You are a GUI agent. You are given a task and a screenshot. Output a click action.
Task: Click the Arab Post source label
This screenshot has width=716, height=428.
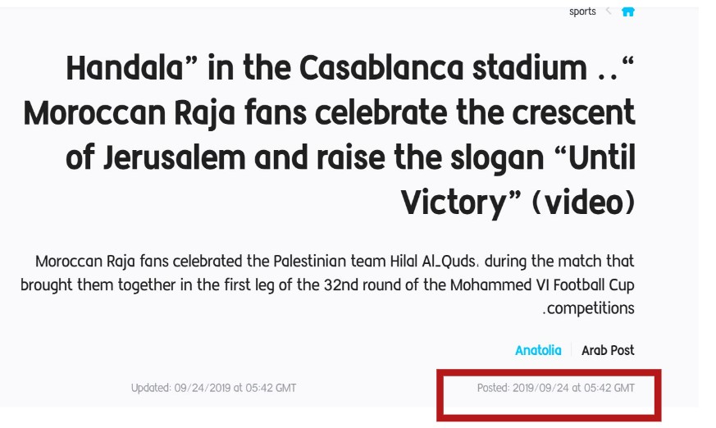[608, 350]
